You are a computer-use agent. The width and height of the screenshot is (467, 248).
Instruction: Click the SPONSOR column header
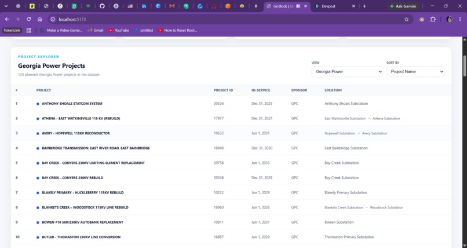click(299, 90)
